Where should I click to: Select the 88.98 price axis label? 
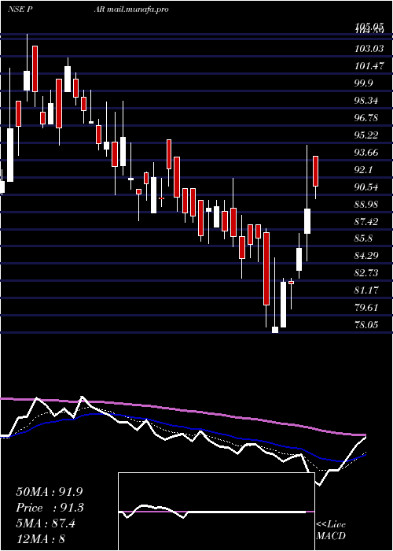tap(368, 204)
